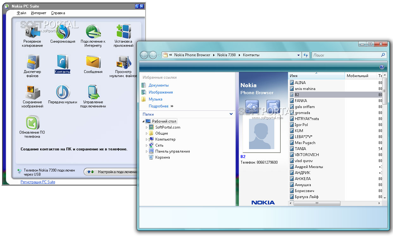Collapse Рабочий стол tree node
Image resolution: width=393 pixels, height=236 pixels.
click(x=143, y=121)
